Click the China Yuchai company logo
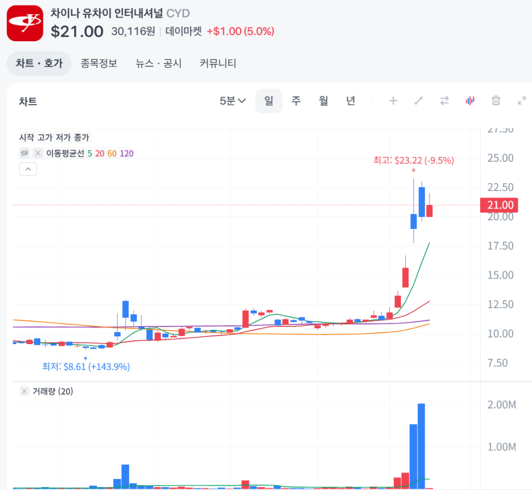The width and height of the screenshot is (532, 490). click(25, 23)
